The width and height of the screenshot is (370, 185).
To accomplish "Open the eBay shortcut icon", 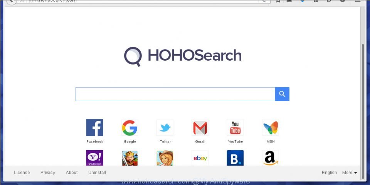I will (200, 158).
